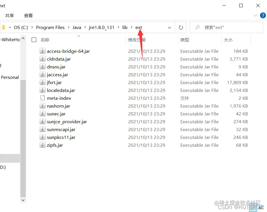This screenshot has height=212, width=267.
Task: Click the sunec.jar jar icon
Action: pyautogui.click(x=43, y=114)
